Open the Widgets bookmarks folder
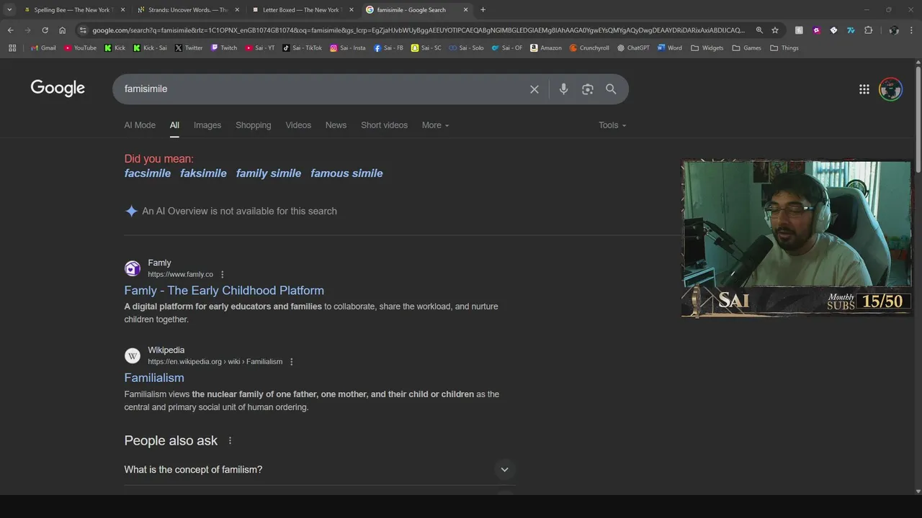 [x=707, y=48]
